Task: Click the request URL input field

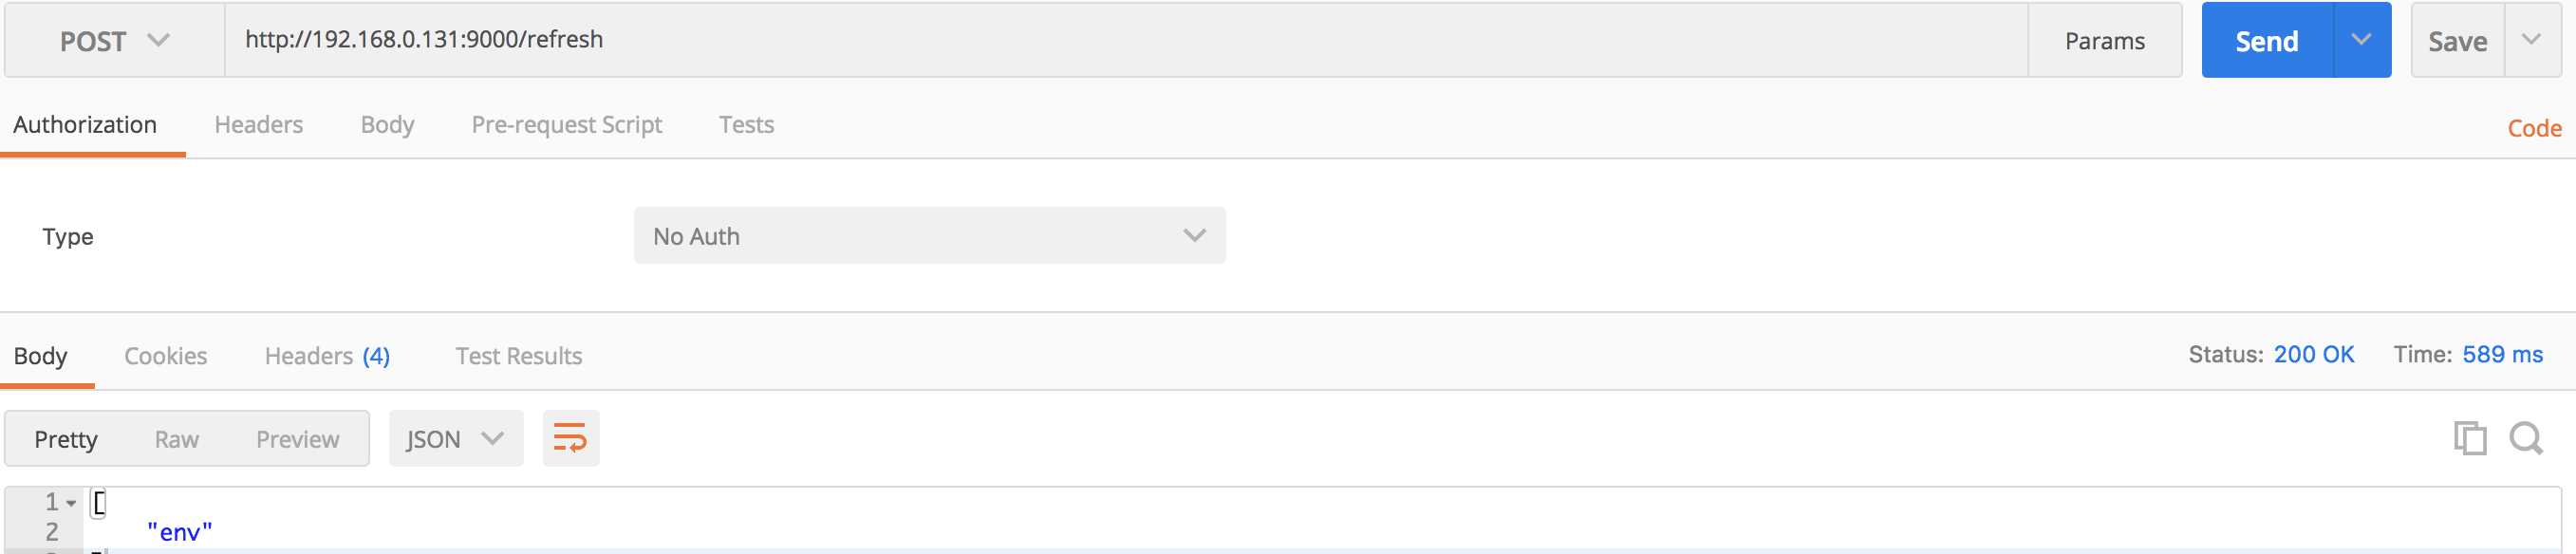Action: coord(1126,40)
